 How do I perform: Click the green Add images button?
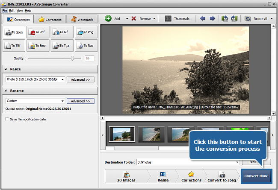coord(112,18)
